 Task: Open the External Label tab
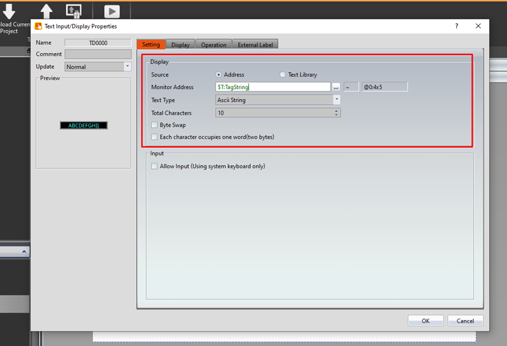pos(256,45)
